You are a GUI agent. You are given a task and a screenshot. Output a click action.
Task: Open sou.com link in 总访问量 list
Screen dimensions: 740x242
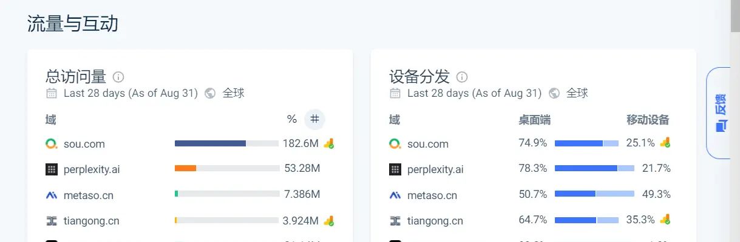click(84, 144)
